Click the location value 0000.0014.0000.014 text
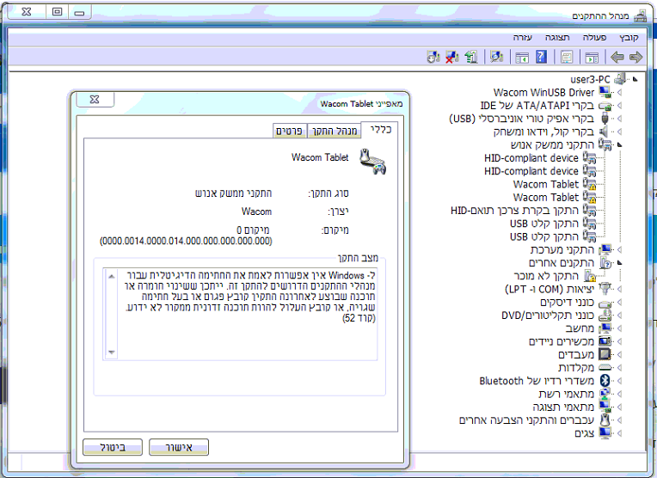 186,242
